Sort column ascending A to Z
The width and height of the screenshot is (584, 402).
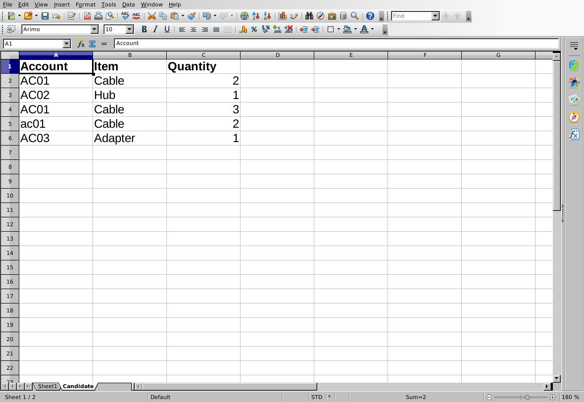[256, 16]
